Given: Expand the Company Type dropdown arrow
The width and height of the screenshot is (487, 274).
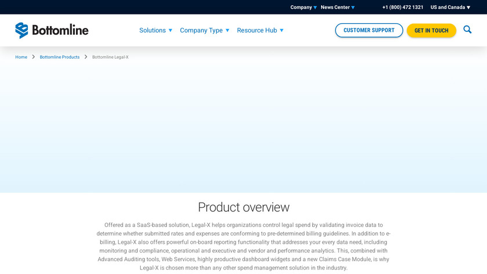Looking at the screenshot, I should click(227, 31).
